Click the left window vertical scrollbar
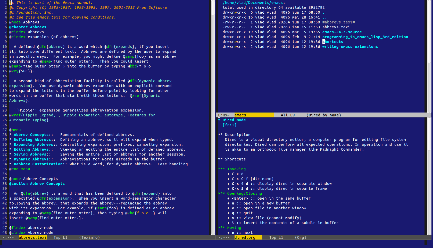The width and height of the screenshot is (433, 248). point(213,117)
